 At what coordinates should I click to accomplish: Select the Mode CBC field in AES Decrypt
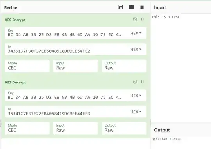point(27,128)
